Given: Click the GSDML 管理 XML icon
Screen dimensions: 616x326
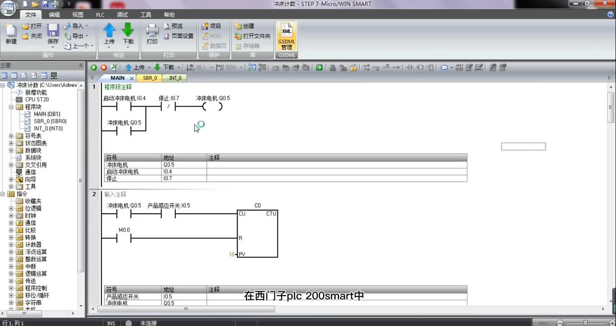Looking at the screenshot, I should point(287,36).
